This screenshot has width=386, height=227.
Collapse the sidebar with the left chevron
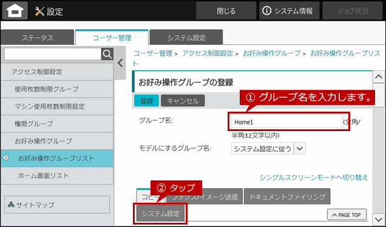[x=120, y=63]
